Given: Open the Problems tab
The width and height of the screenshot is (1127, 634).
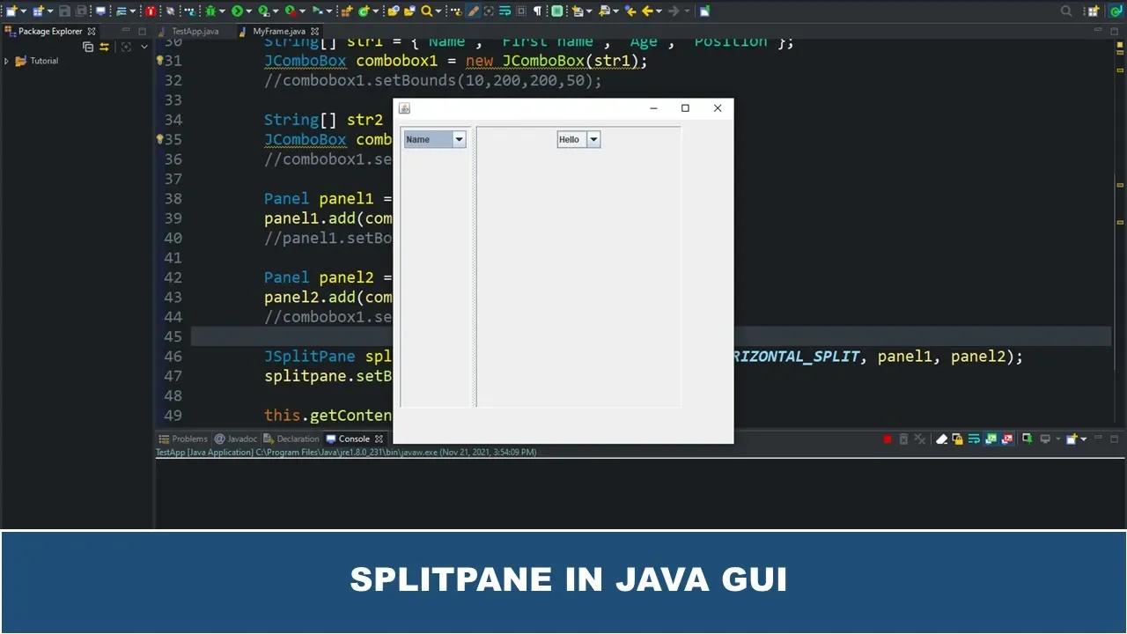Looking at the screenshot, I should click(x=183, y=439).
